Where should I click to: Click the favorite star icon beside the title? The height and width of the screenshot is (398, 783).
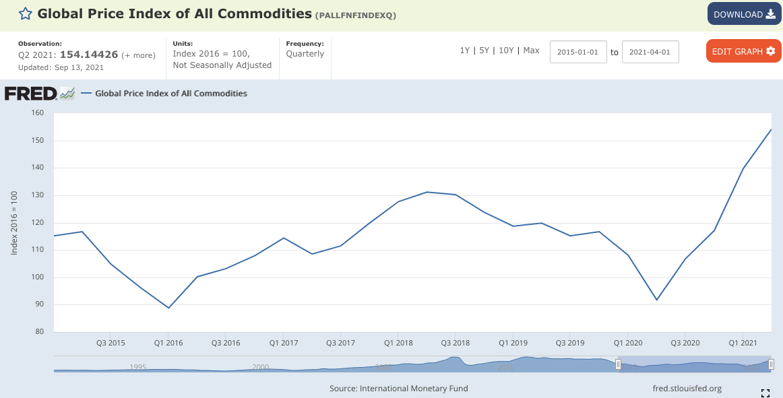click(x=24, y=14)
